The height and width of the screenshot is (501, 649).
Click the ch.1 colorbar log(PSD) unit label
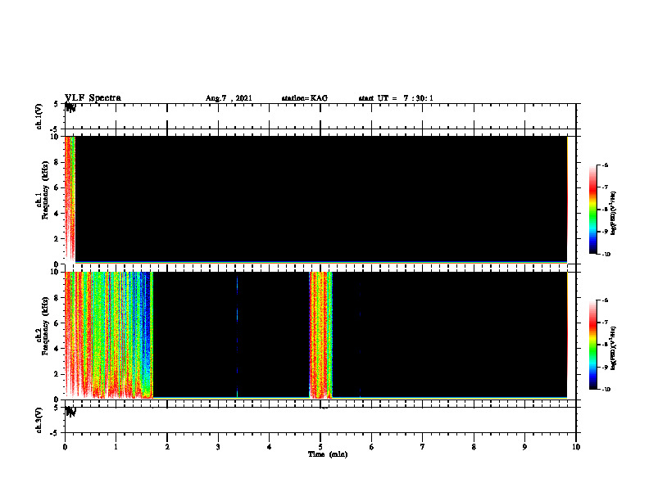click(x=614, y=213)
